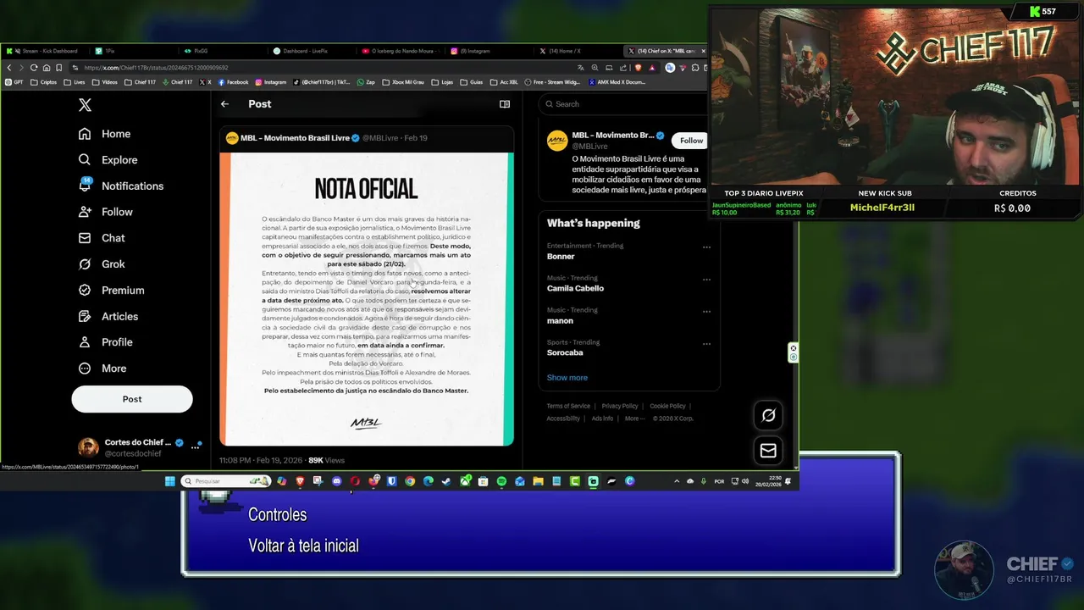The height and width of the screenshot is (610, 1084).
Task: Open the floating Messages envelope button
Action: pos(768,451)
